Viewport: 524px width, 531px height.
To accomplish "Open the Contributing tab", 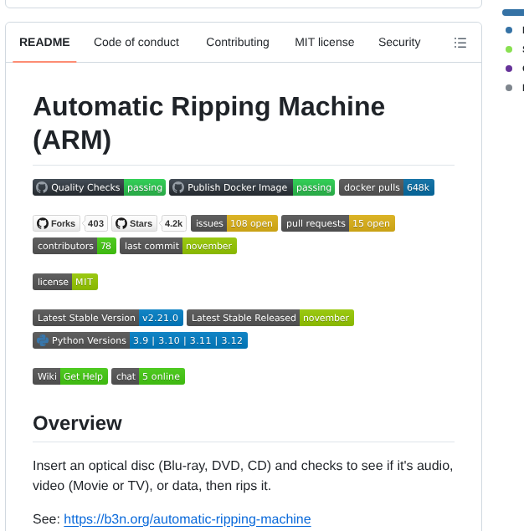I will (238, 43).
